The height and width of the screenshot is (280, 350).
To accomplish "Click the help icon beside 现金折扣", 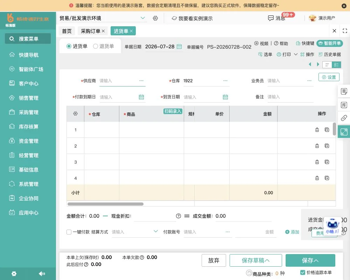I will click(x=178, y=216).
